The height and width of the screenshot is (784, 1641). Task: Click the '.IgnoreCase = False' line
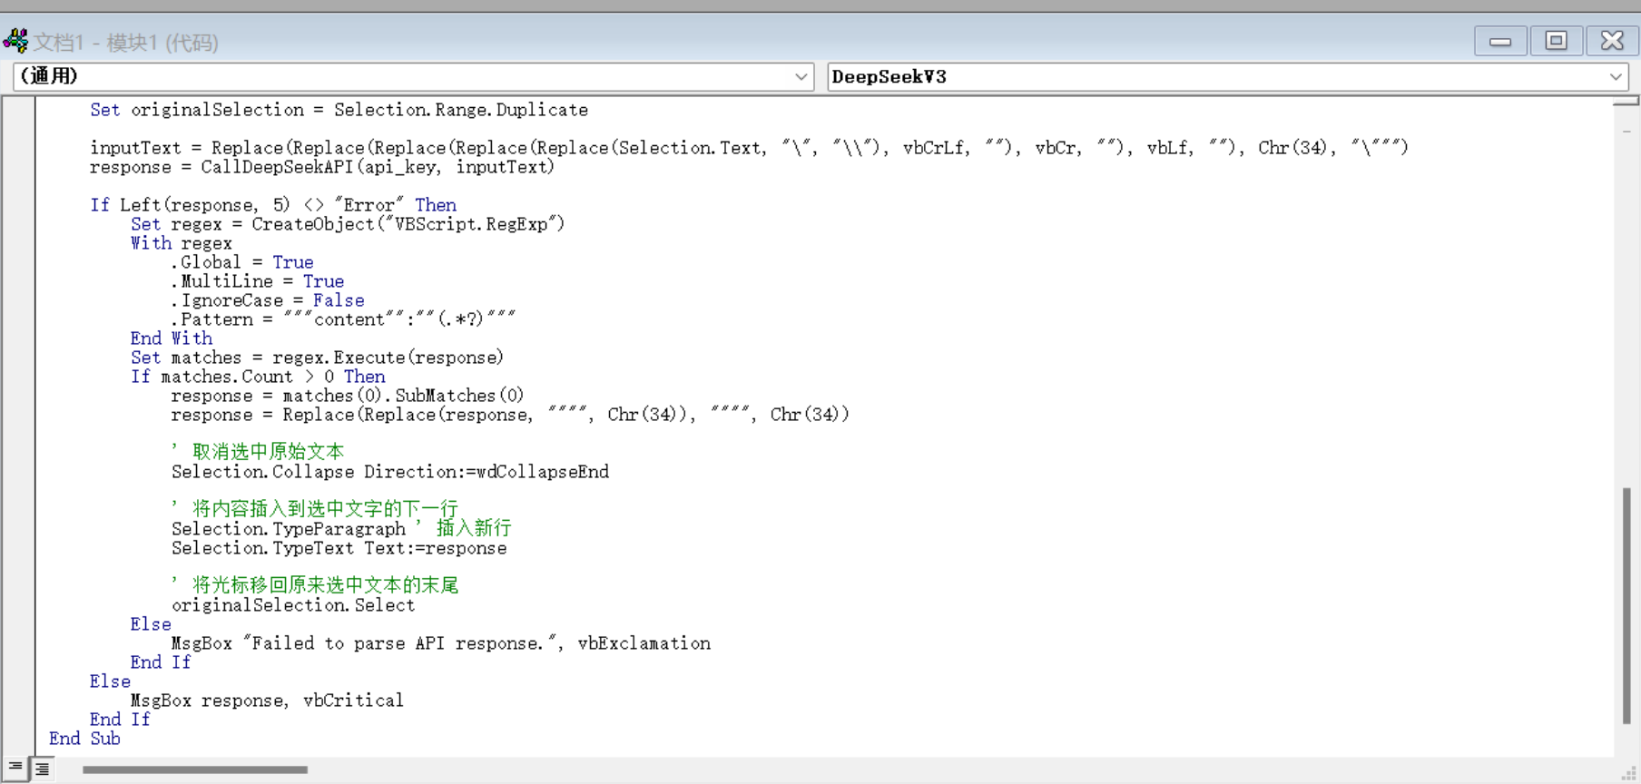(x=268, y=300)
